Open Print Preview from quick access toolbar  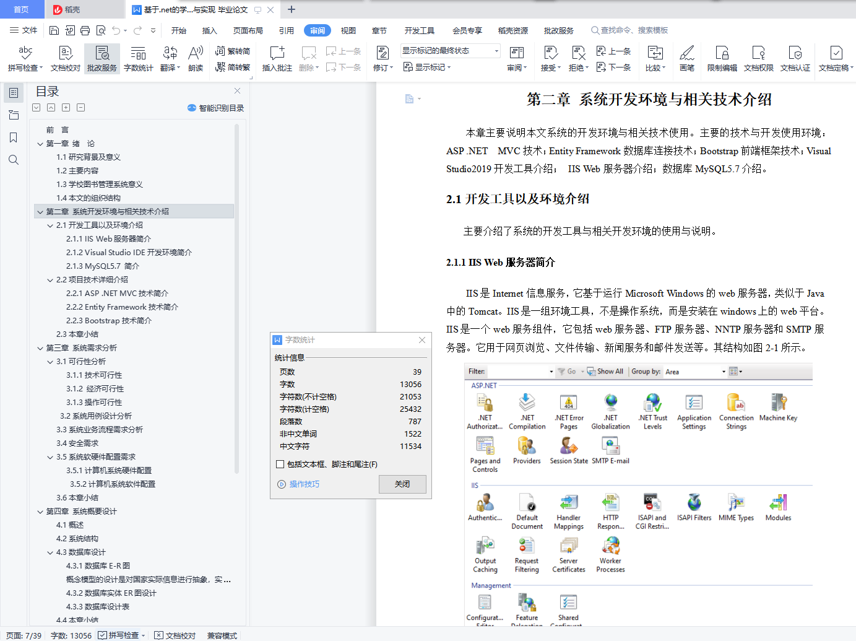pos(100,30)
